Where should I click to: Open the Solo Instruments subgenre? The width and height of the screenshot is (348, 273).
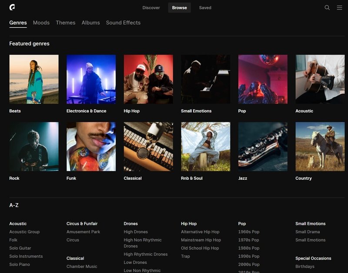26,257
